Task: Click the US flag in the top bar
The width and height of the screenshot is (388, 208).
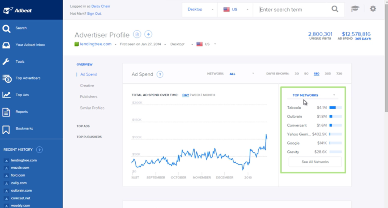Action: point(227,9)
